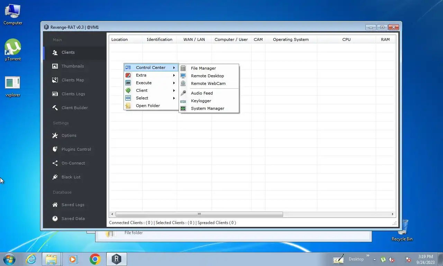Launch Google Chrome from the taskbar
The height and width of the screenshot is (266, 443).
tap(95, 259)
